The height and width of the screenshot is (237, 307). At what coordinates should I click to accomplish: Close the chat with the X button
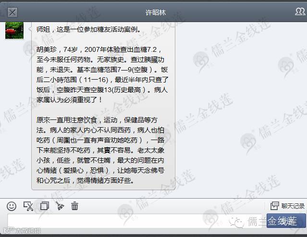click(12, 12)
